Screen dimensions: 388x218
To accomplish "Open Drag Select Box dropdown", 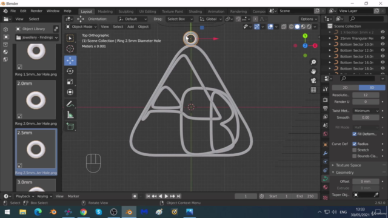I will coord(179,19).
